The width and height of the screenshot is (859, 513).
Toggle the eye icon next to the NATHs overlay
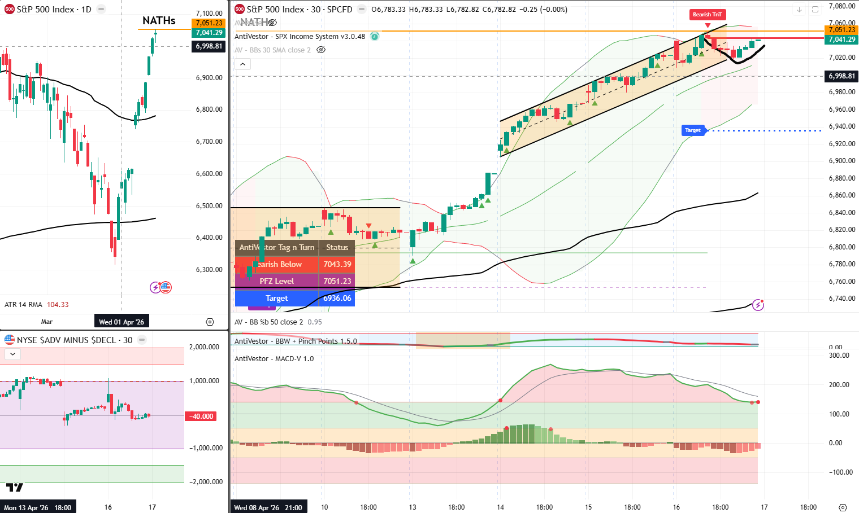[273, 23]
